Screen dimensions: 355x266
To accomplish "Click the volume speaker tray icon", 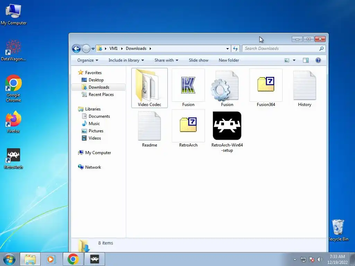I will (x=320, y=259).
